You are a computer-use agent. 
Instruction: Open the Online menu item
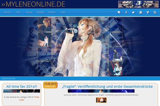tap(52, 12)
